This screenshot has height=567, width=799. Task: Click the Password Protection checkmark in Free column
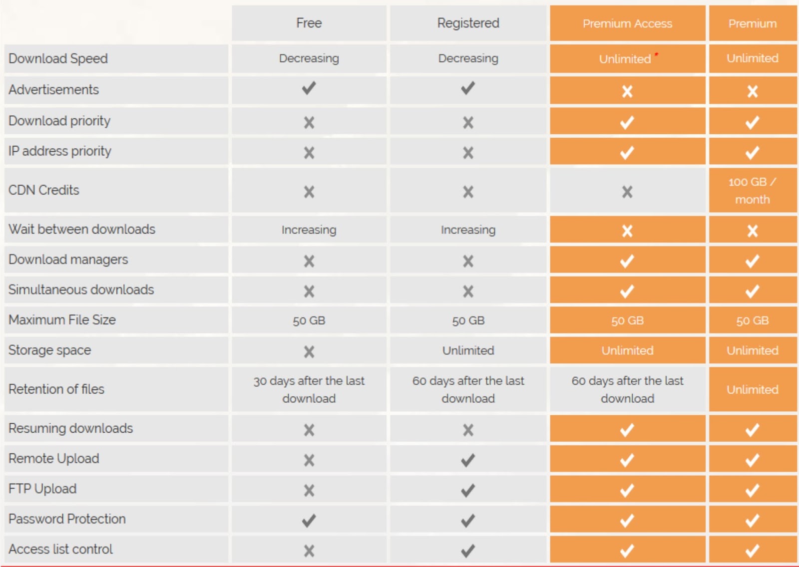point(309,521)
